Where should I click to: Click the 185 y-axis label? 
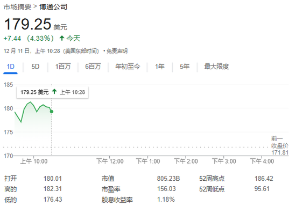tap(8, 85)
